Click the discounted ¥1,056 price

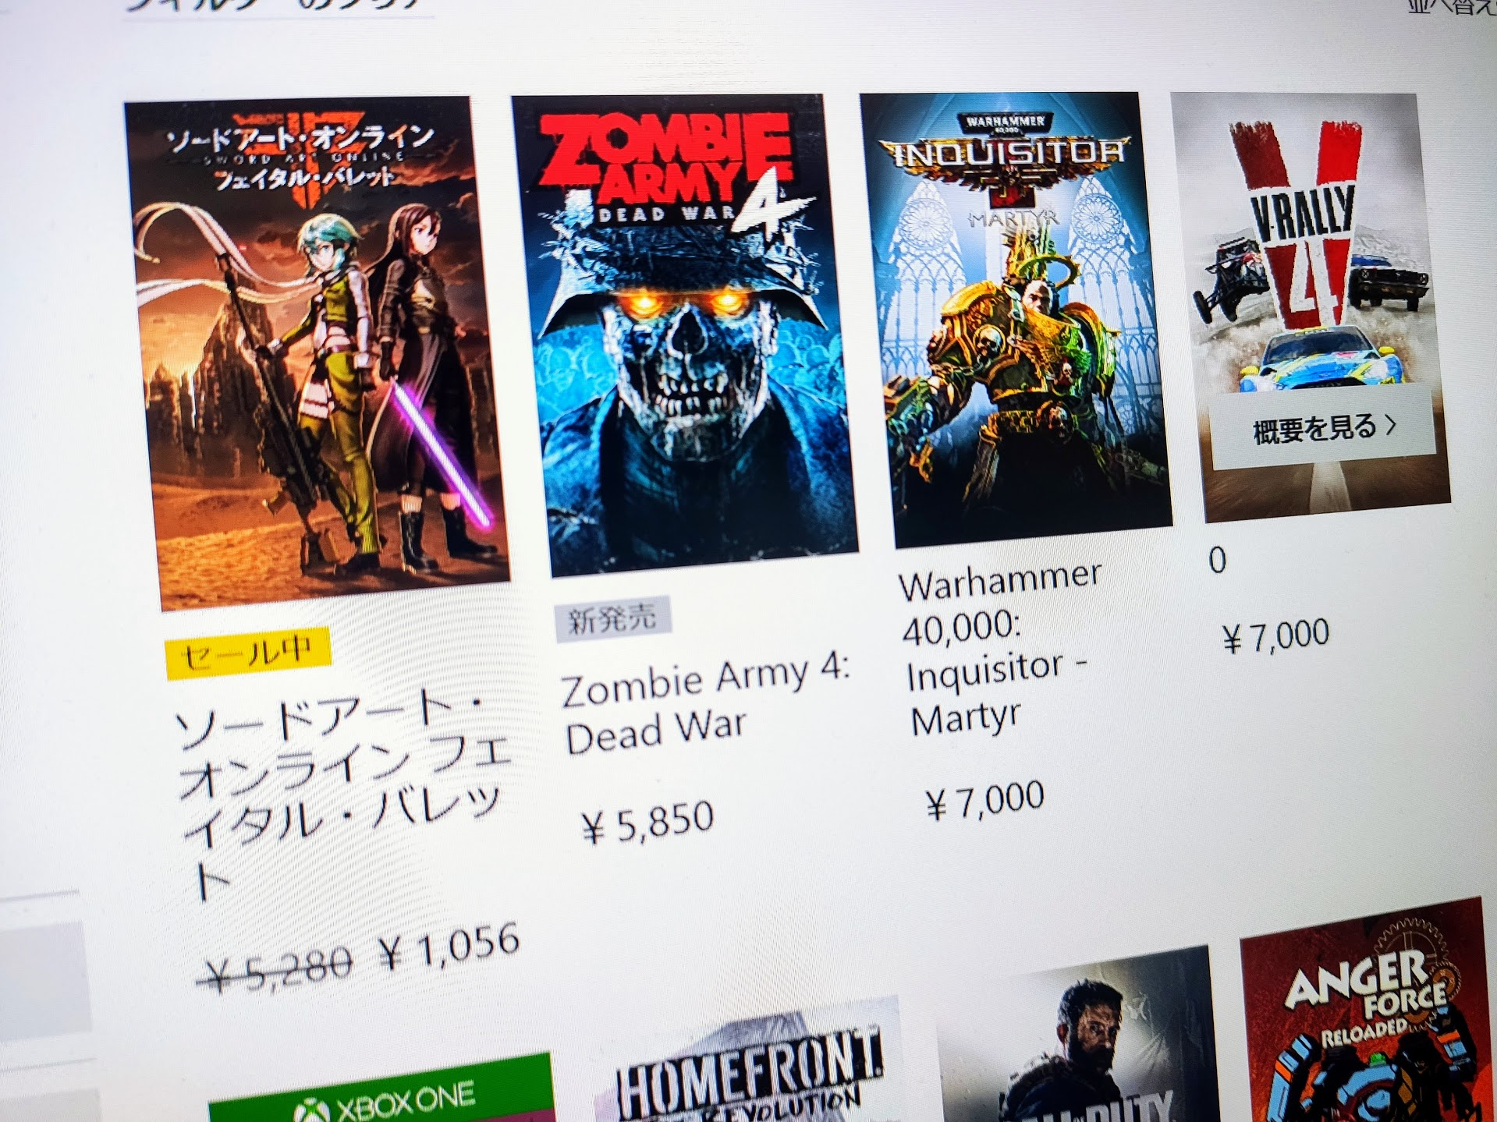[x=449, y=945]
